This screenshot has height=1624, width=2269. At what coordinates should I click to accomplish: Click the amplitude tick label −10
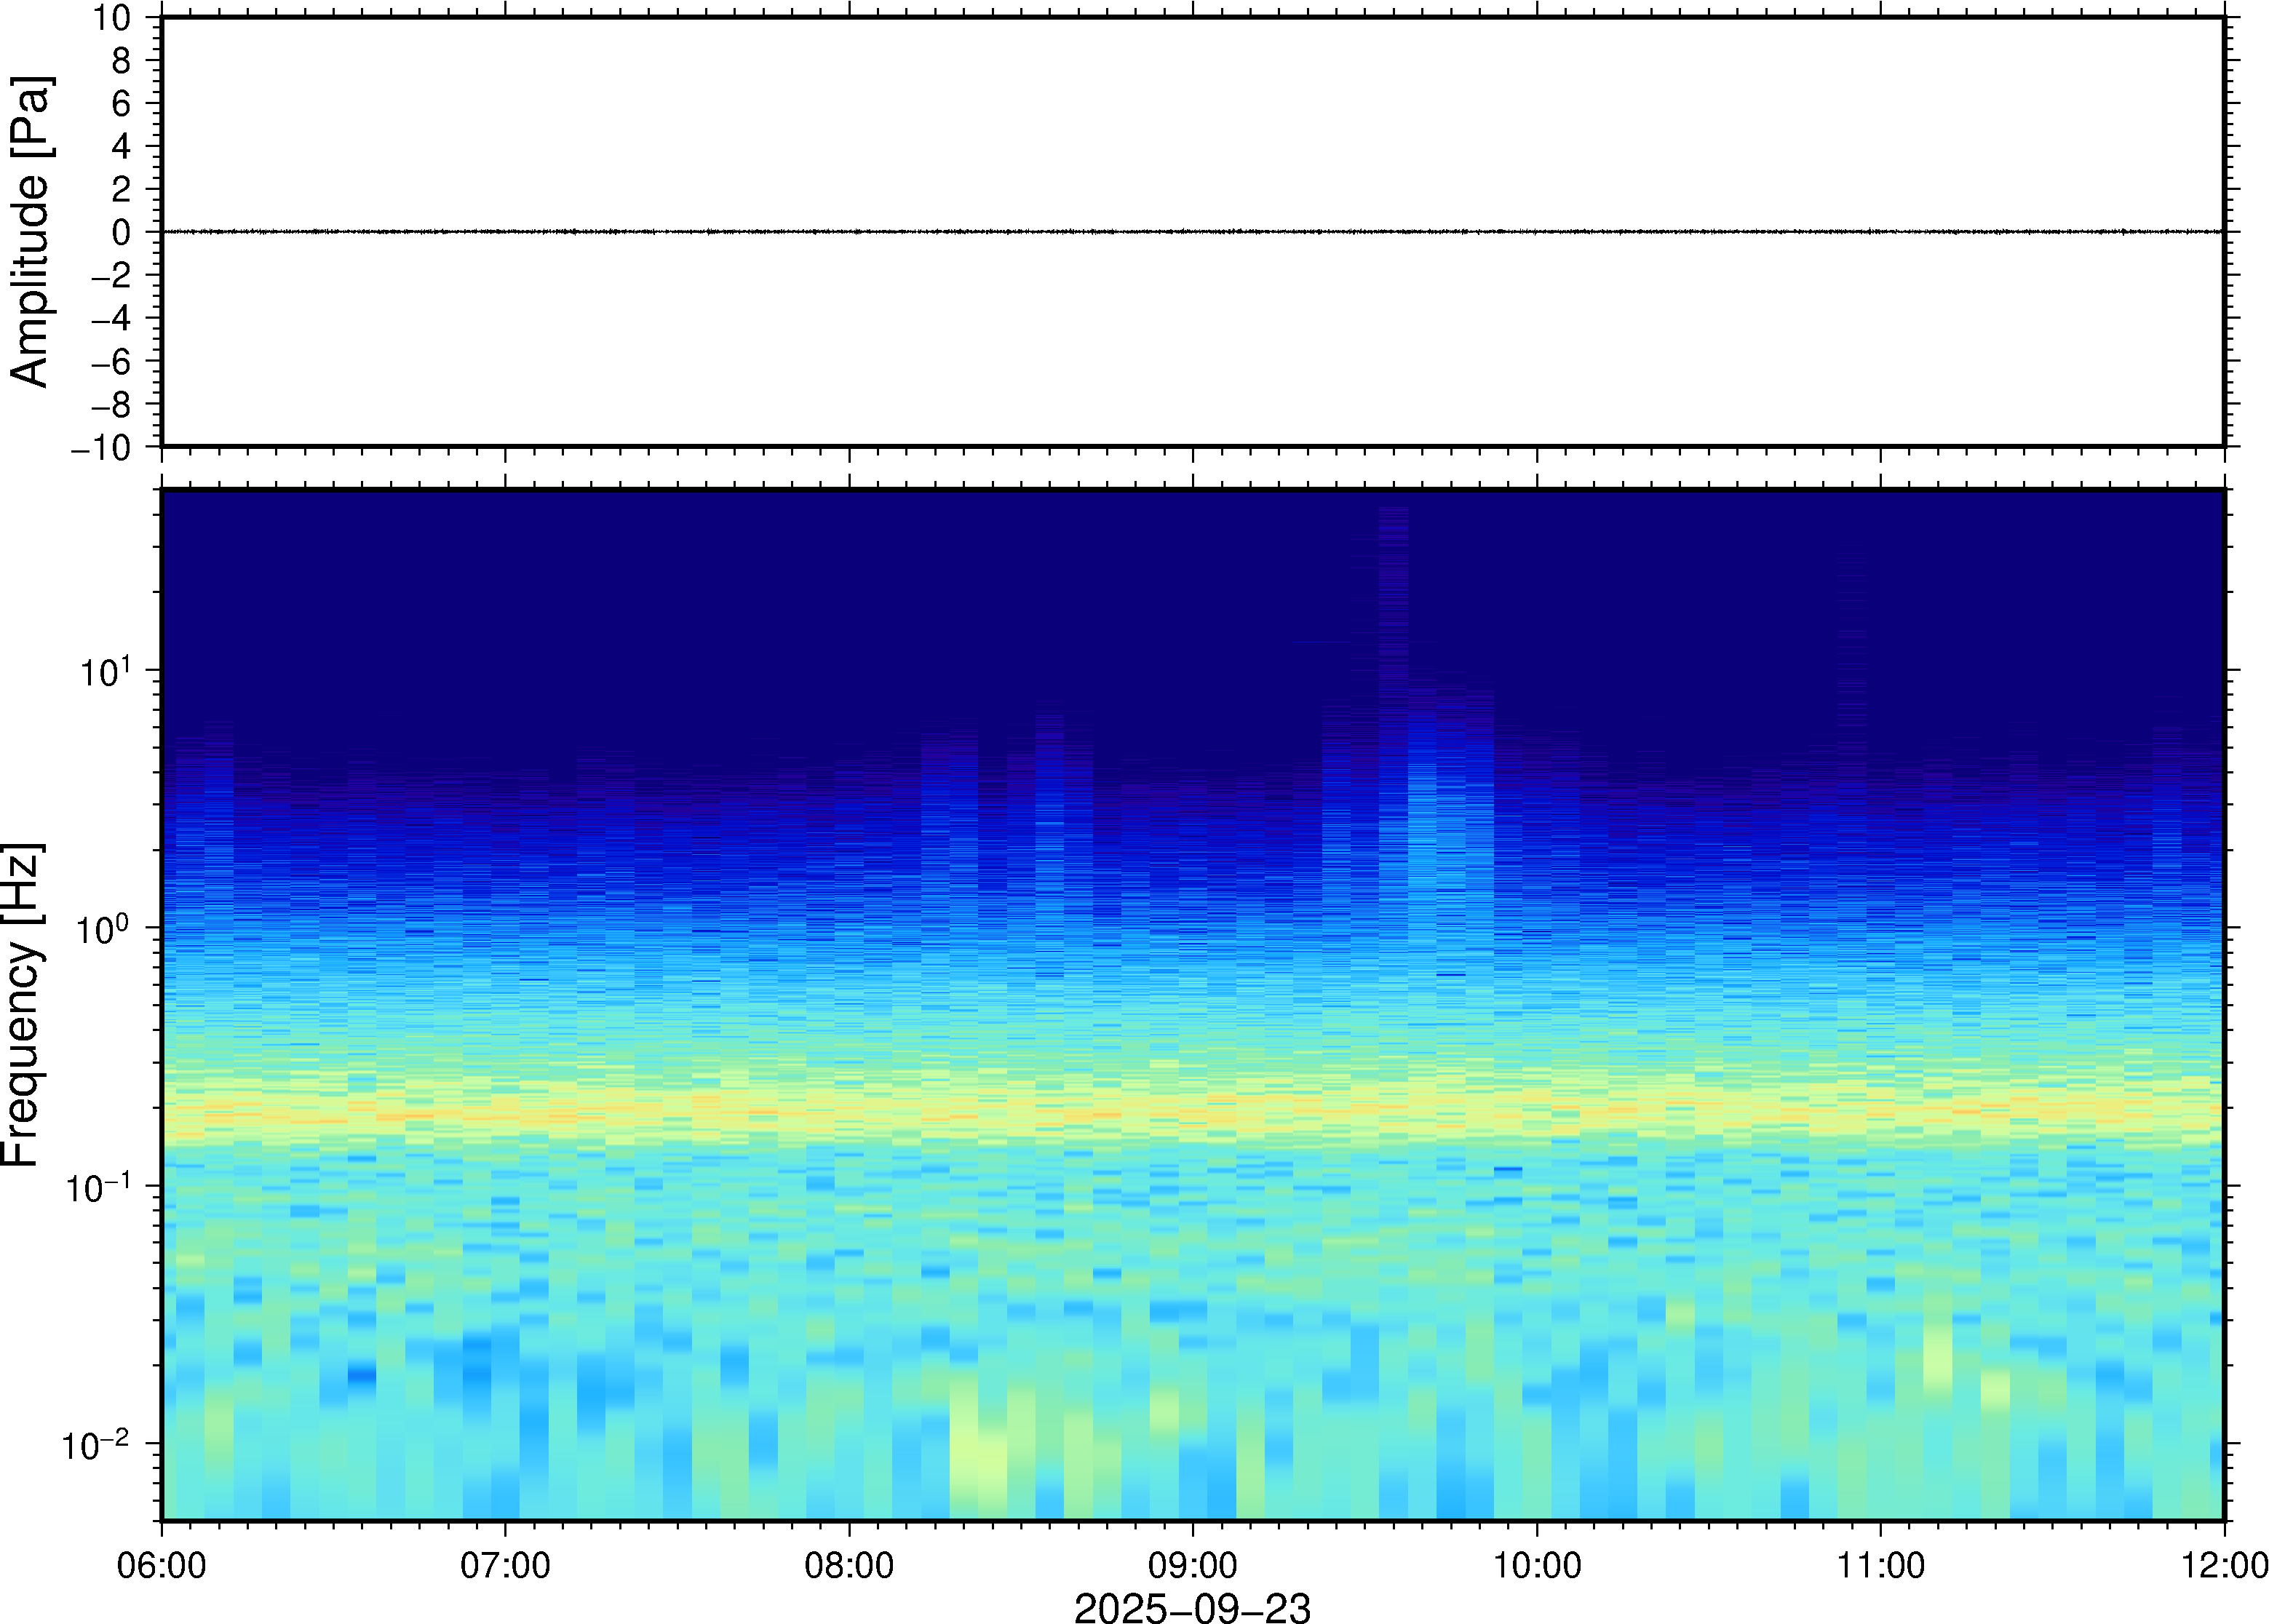click(101, 448)
